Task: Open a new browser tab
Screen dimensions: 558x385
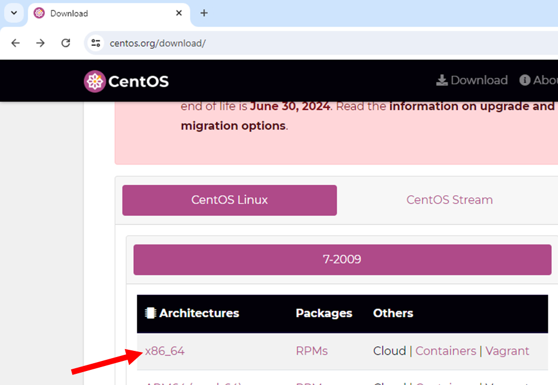Action: click(x=204, y=13)
